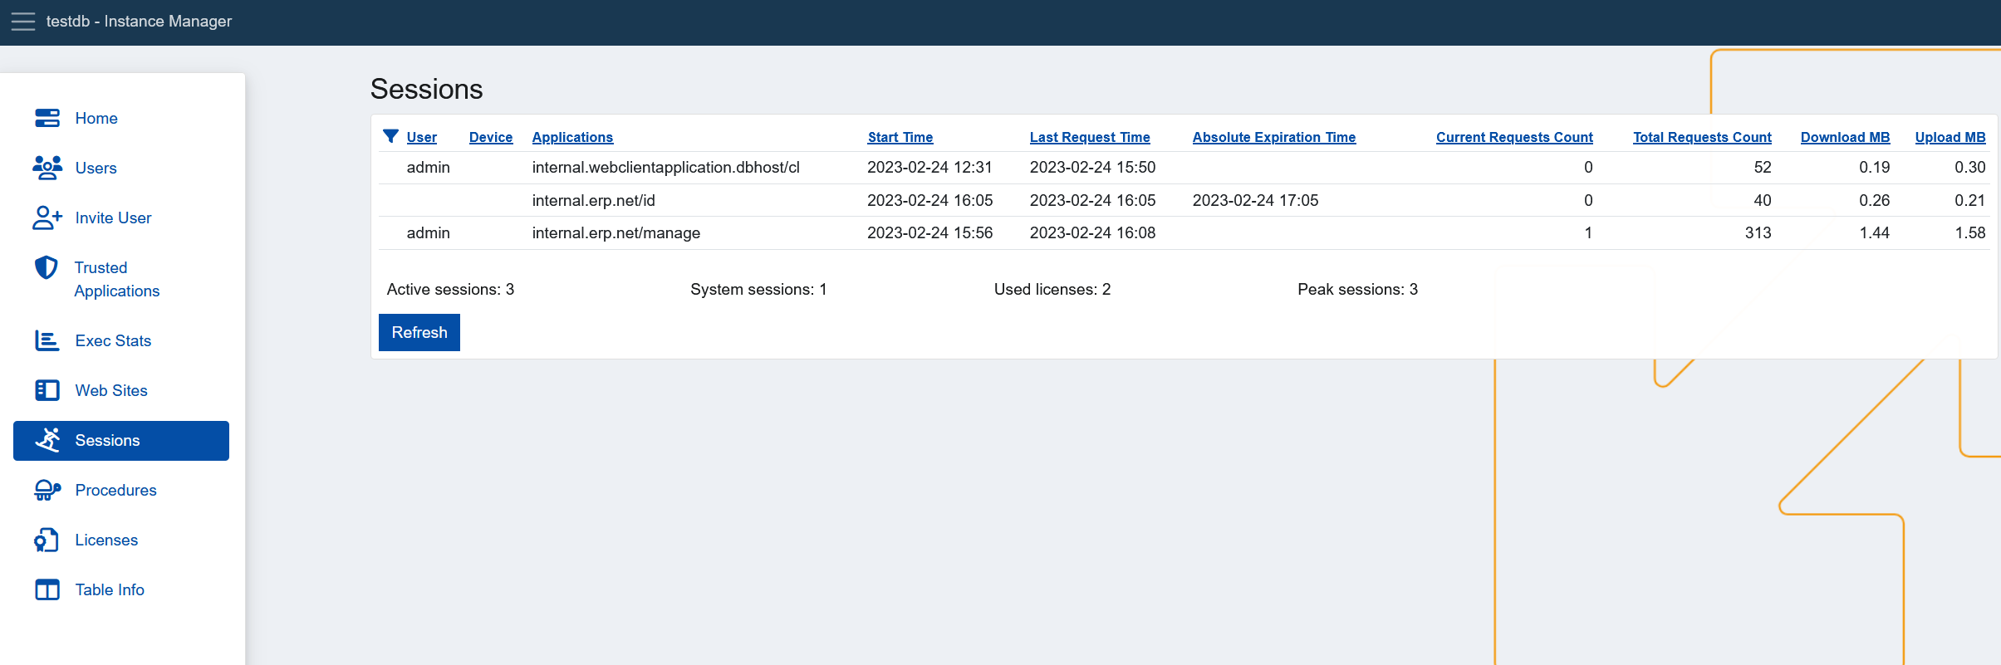
Task: Click the Procedures icon in sidebar
Action: [x=47, y=490]
